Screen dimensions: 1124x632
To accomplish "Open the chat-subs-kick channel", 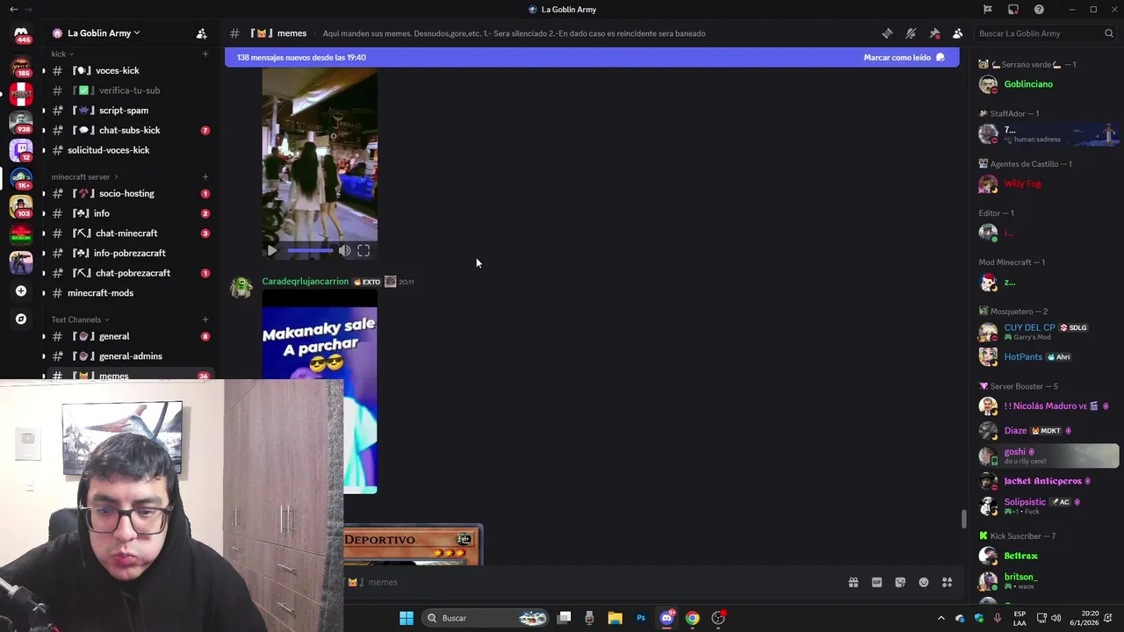I will click(x=128, y=130).
